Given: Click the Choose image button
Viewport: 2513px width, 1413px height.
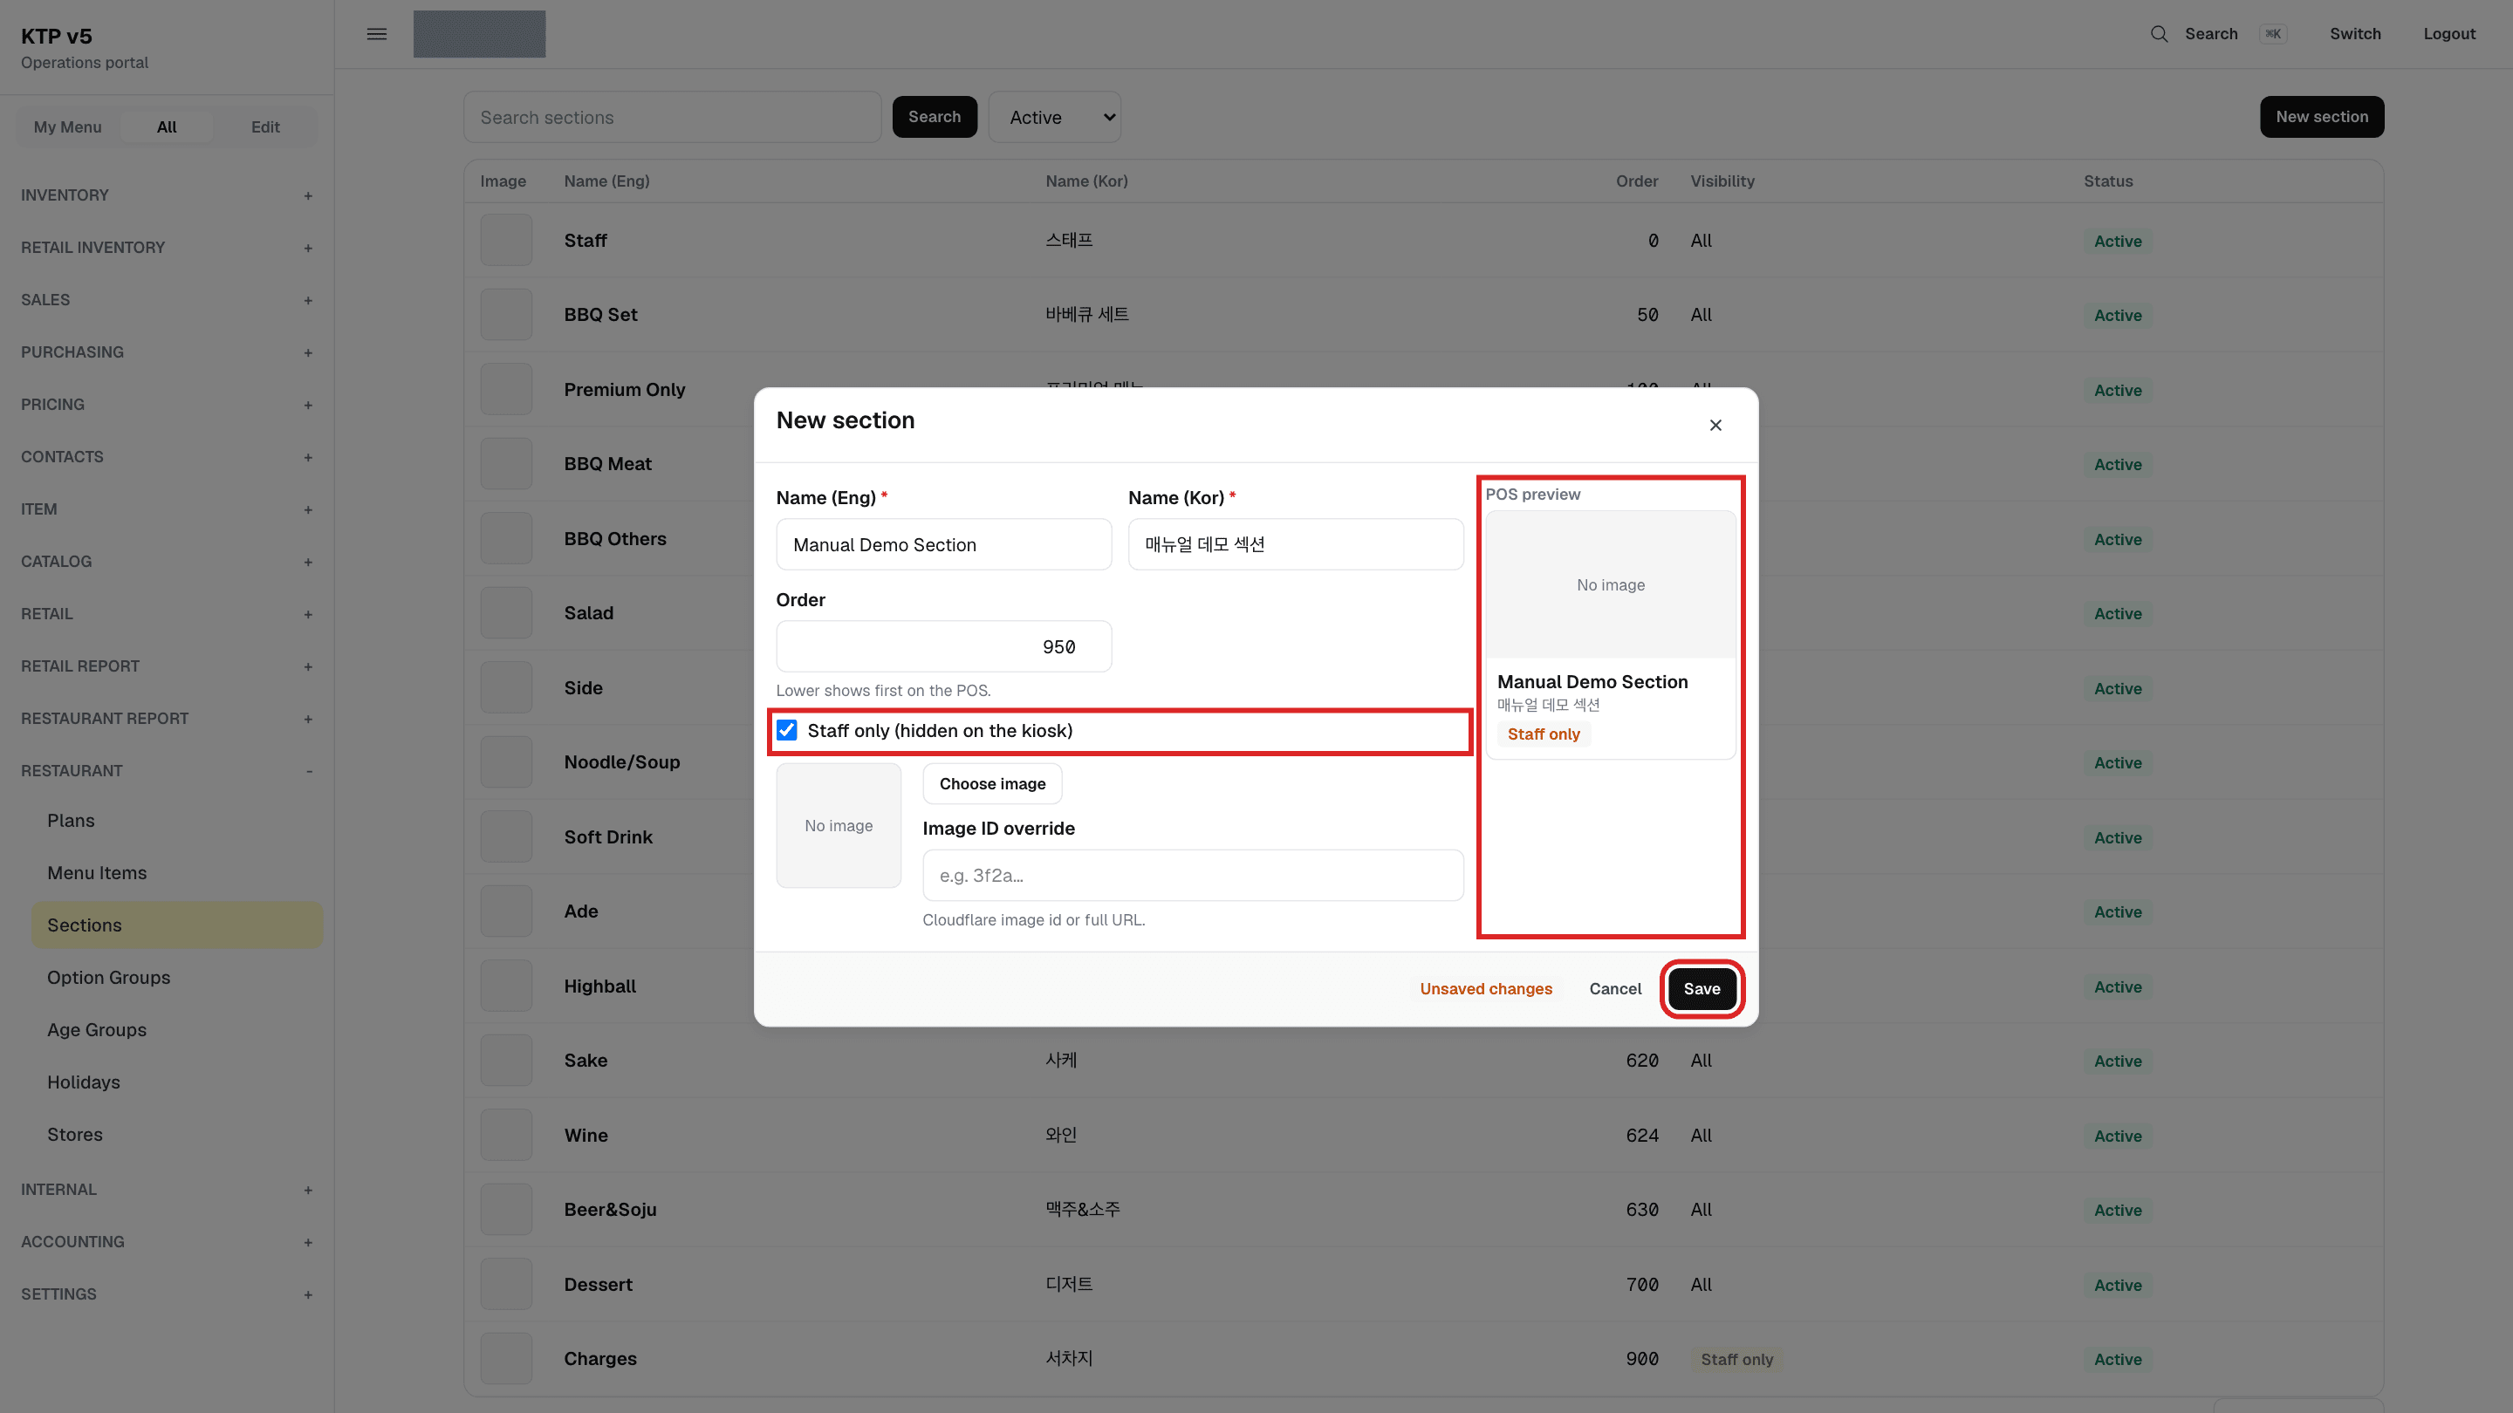Looking at the screenshot, I should tap(992, 784).
